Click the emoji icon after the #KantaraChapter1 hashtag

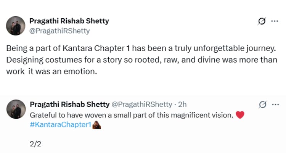click(x=96, y=125)
